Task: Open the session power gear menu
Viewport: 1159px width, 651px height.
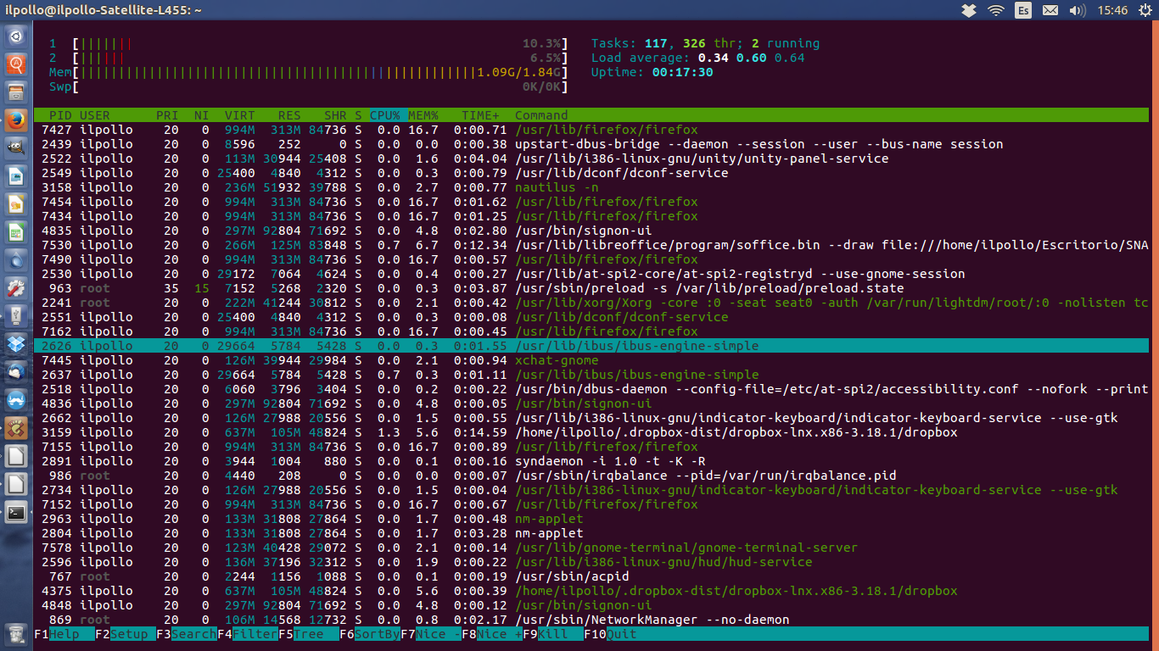Action: [1145, 10]
